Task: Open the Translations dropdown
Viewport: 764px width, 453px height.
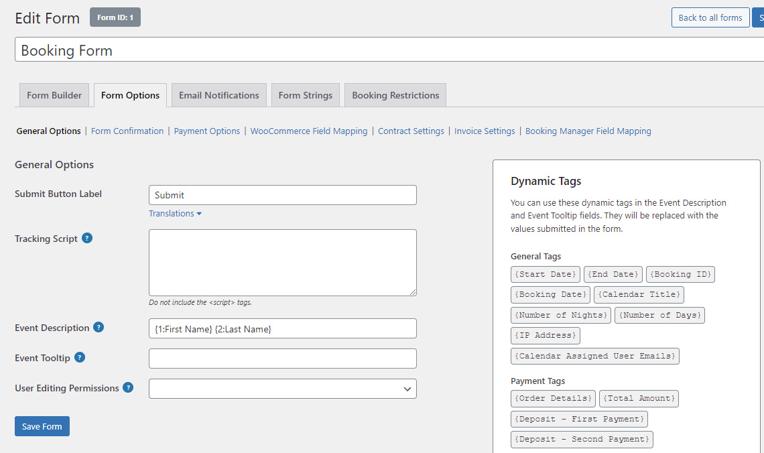Action: tap(175, 213)
